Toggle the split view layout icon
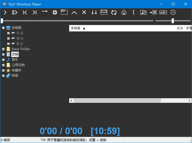The width and height of the screenshot is (192, 143). tap(104, 12)
